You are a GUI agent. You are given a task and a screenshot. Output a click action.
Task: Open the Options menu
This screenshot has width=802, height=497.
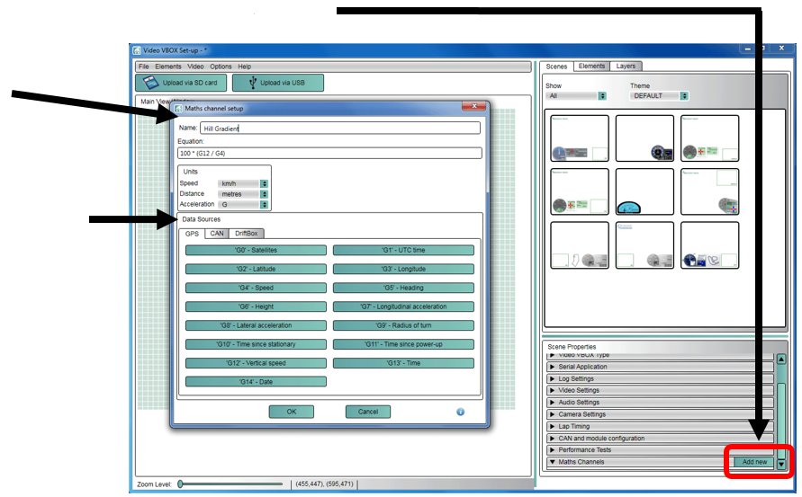click(x=221, y=67)
